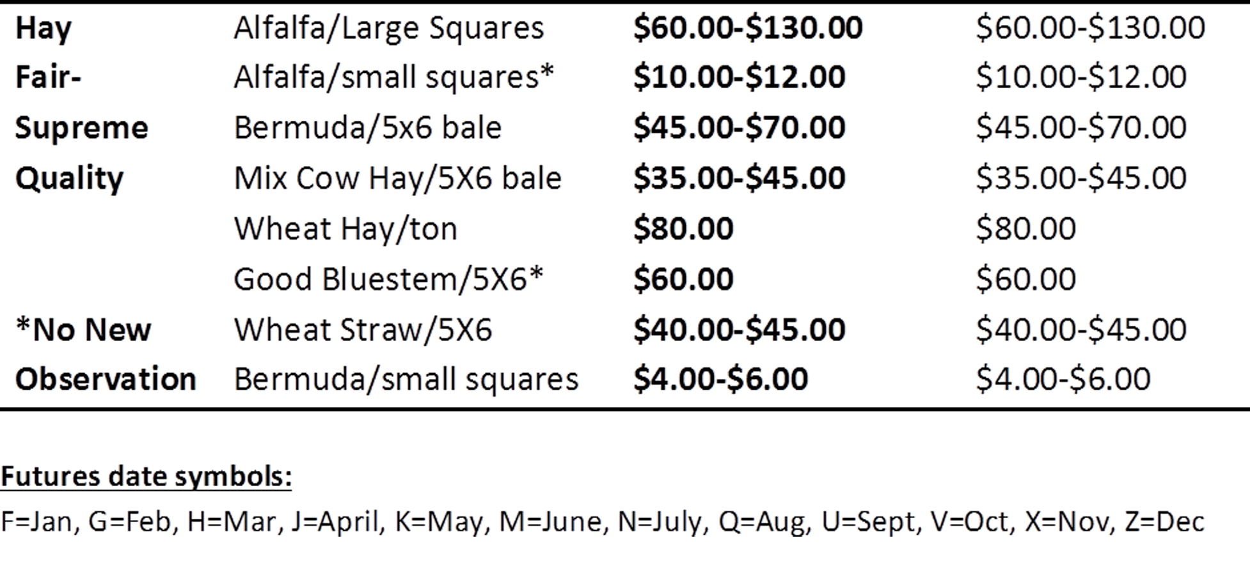Click the Alfalfa/Large Squares label
The image size is (1250, 575).
click(389, 29)
